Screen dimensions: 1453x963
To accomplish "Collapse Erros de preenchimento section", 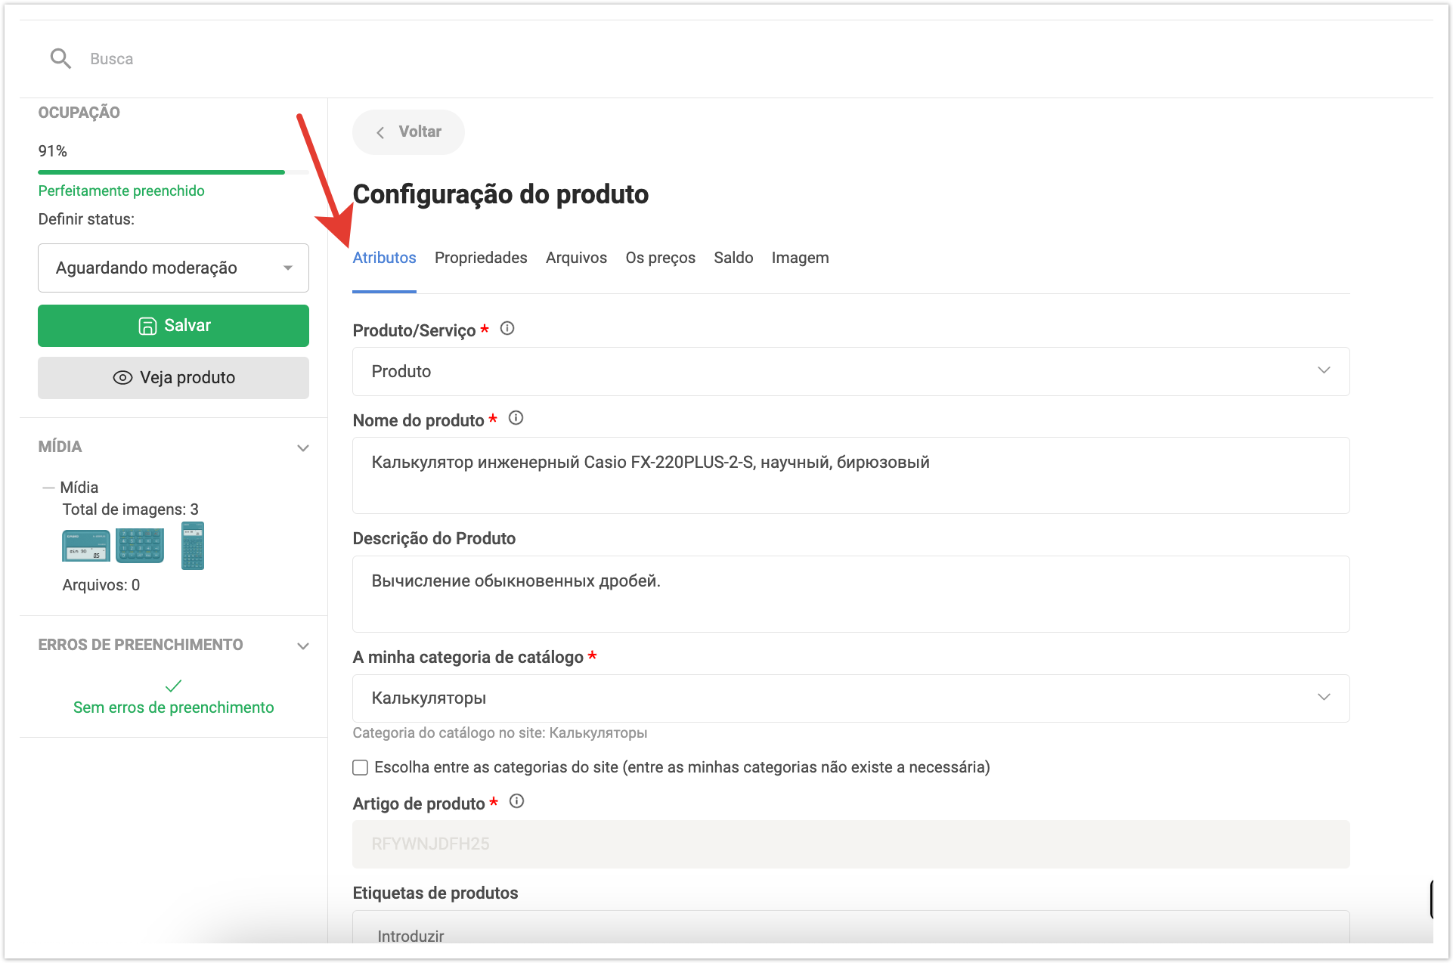I will coord(303,646).
